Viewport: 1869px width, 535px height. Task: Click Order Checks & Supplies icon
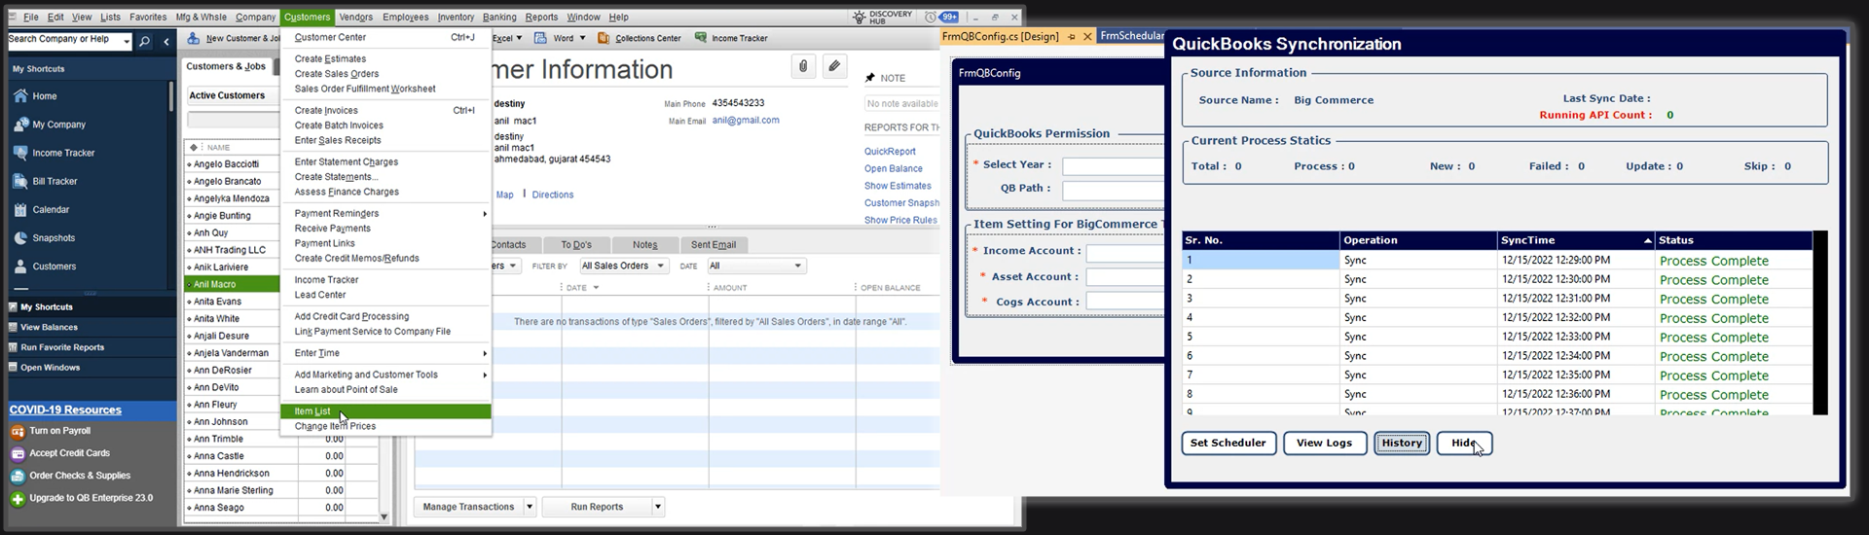coord(18,476)
